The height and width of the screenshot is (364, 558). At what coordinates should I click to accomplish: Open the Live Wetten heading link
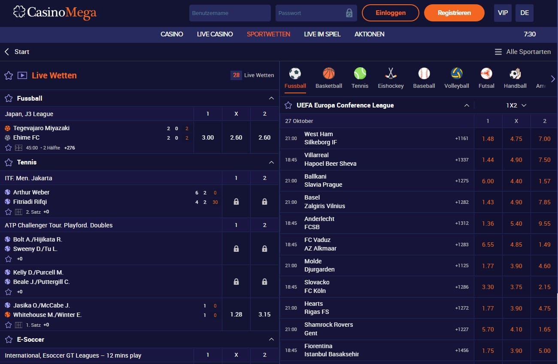tap(54, 75)
